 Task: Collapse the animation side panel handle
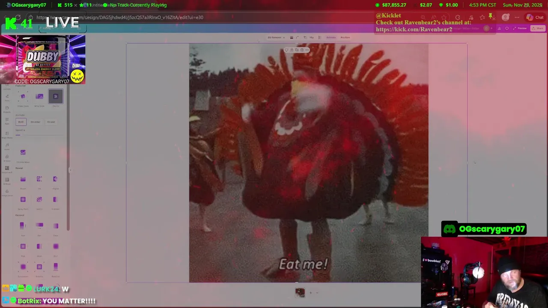[x=70, y=170]
